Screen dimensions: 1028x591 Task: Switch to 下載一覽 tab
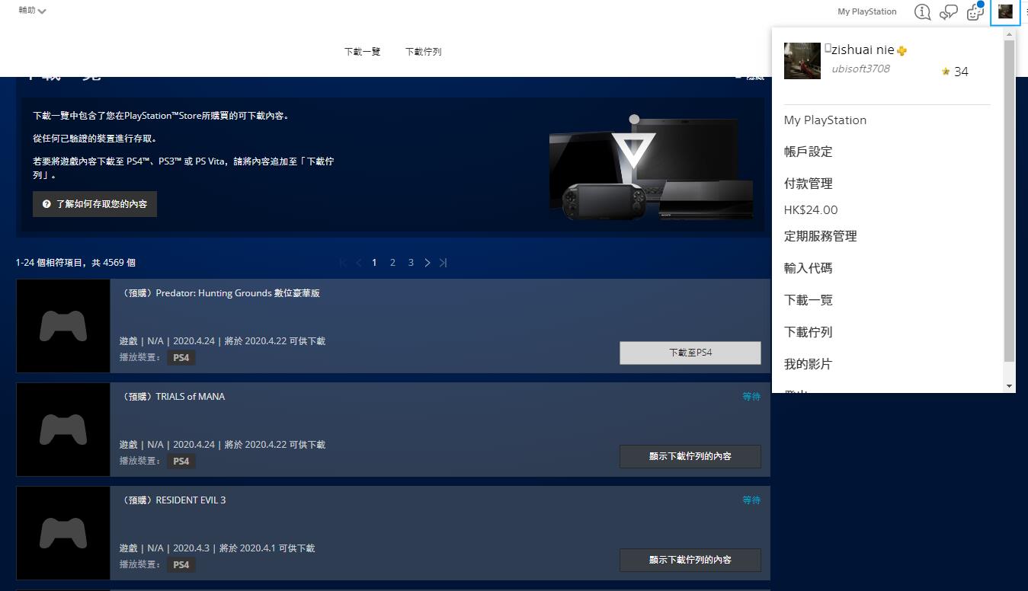[x=362, y=52]
